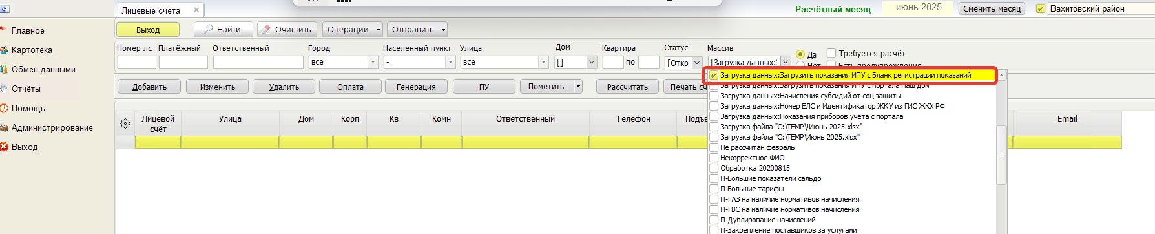Click the Квартира 'по' input field
This screenshot has width=1155, height=234.
649,62
